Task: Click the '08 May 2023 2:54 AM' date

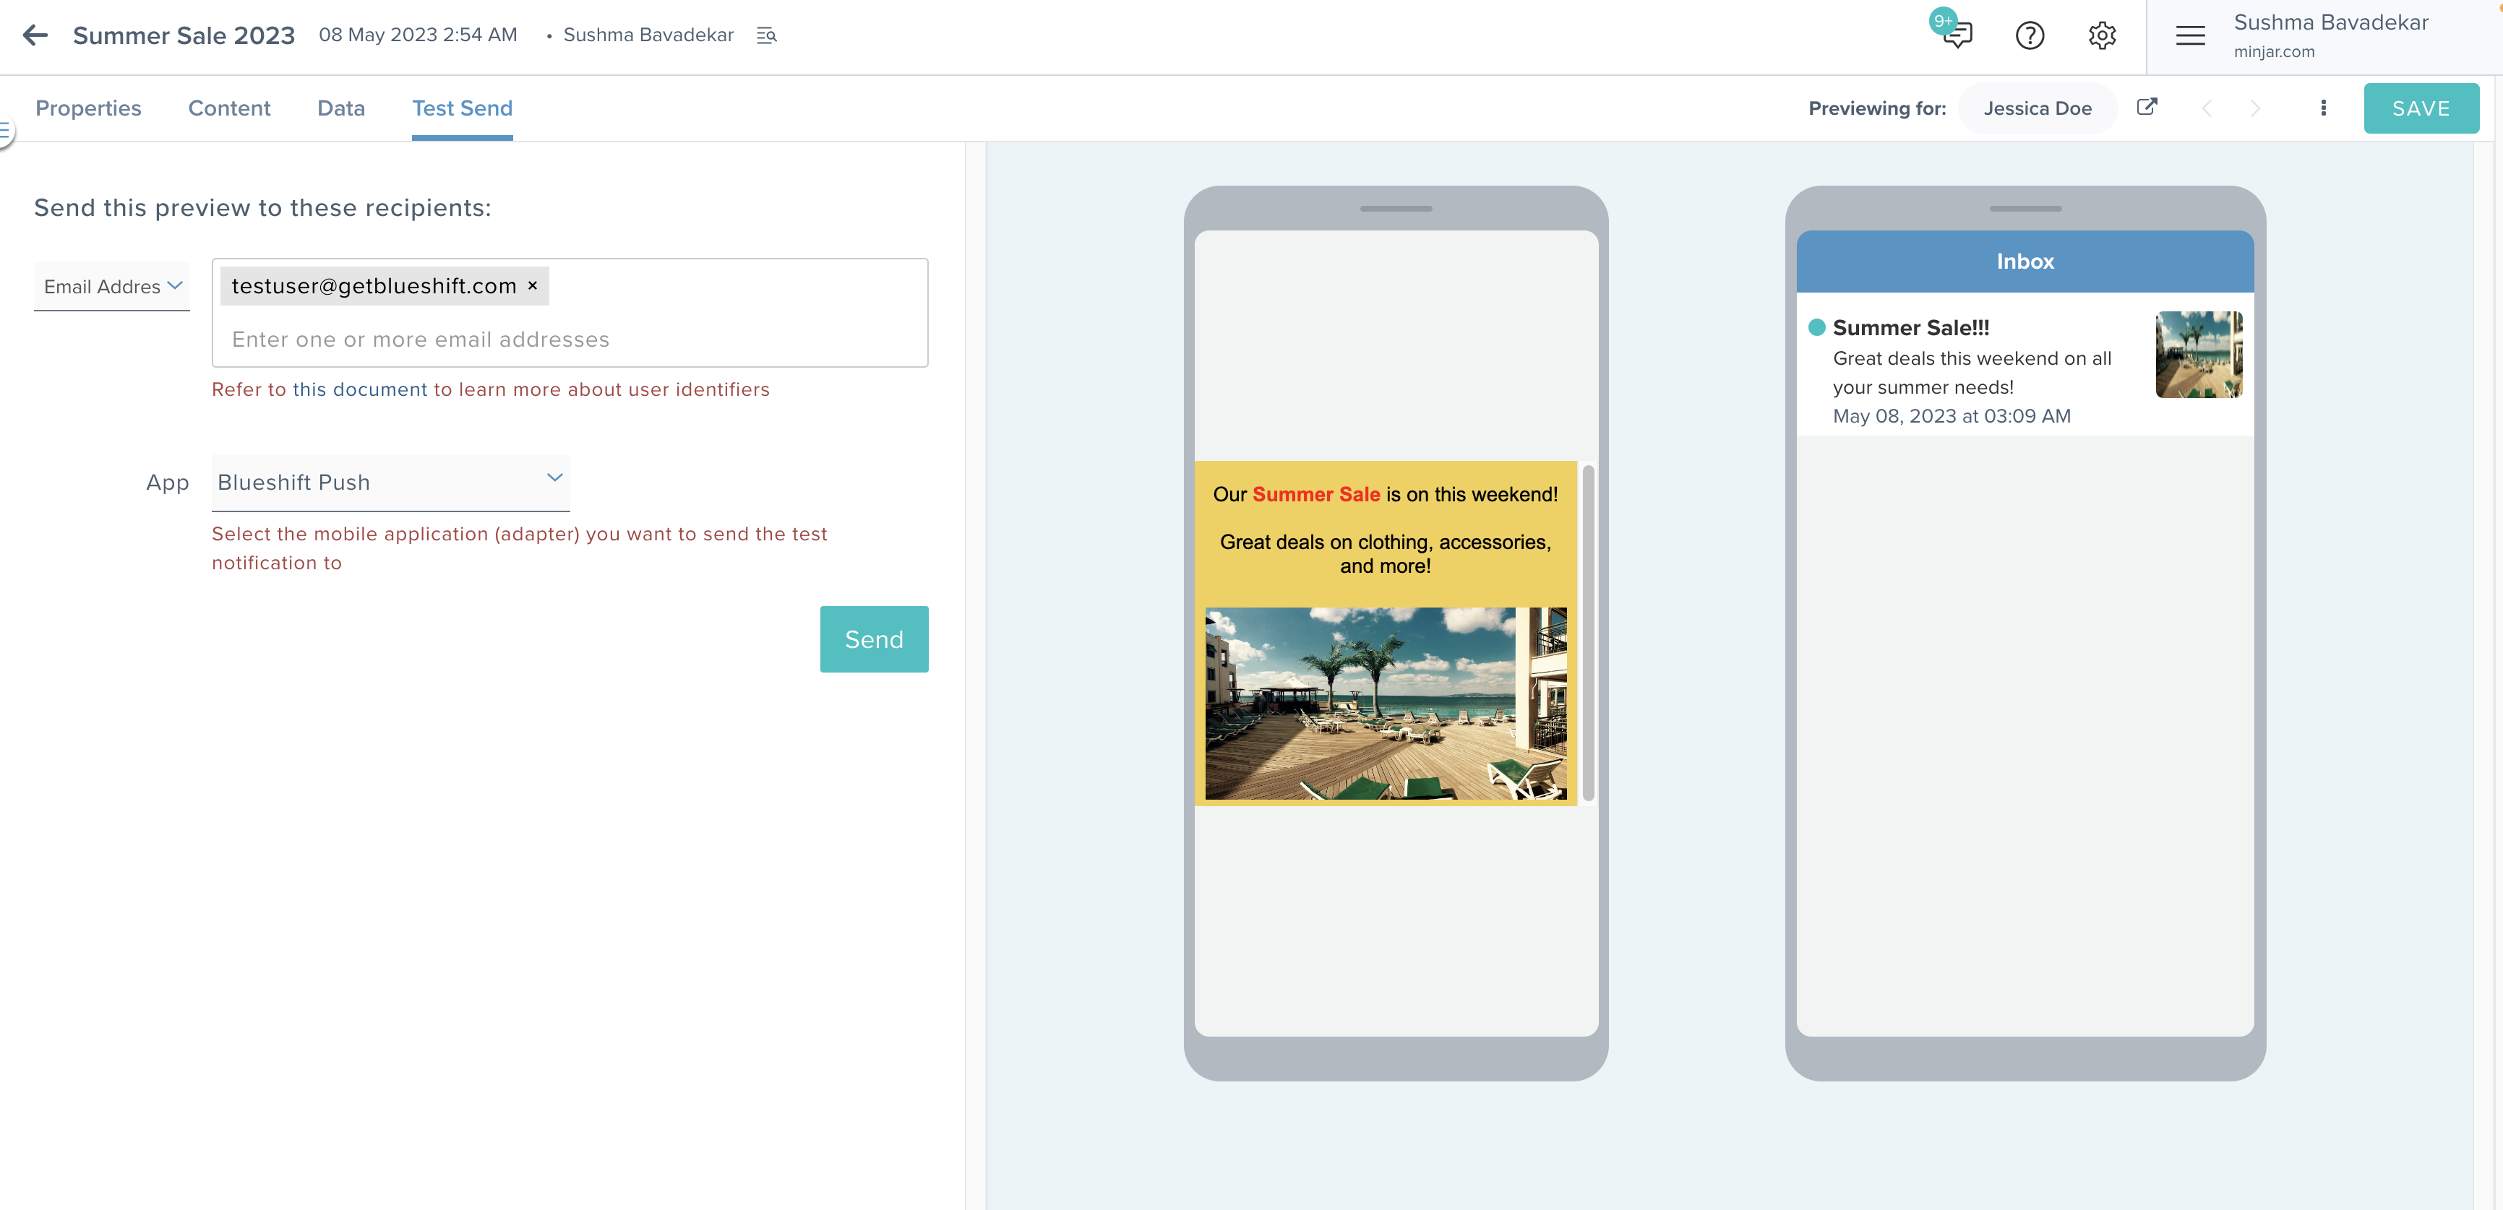Action: (x=418, y=35)
